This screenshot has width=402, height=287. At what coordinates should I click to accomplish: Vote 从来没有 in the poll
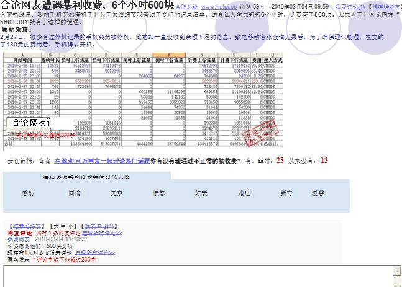click(x=302, y=160)
